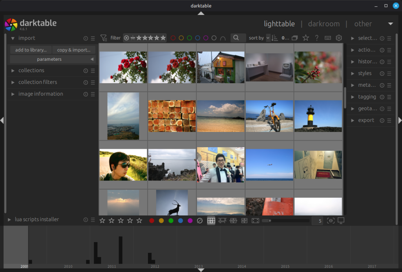Expand the export module

pyautogui.click(x=365, y=120)
